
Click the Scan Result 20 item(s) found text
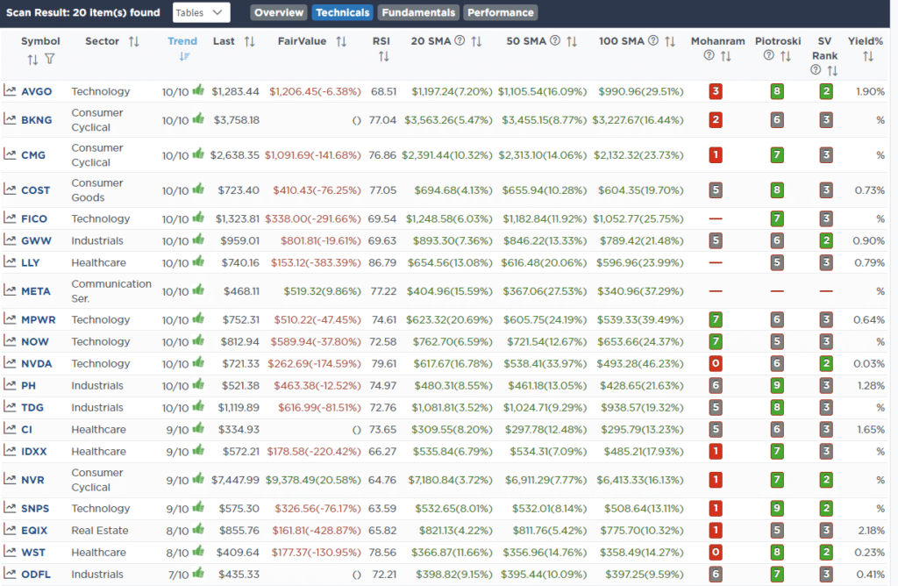[x=83, y=12]
